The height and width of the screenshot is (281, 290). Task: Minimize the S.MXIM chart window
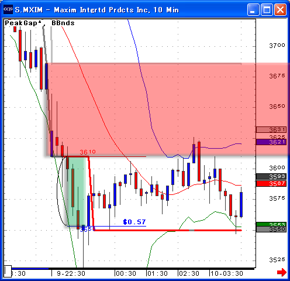pyautogui.click(x=253, y=9)
